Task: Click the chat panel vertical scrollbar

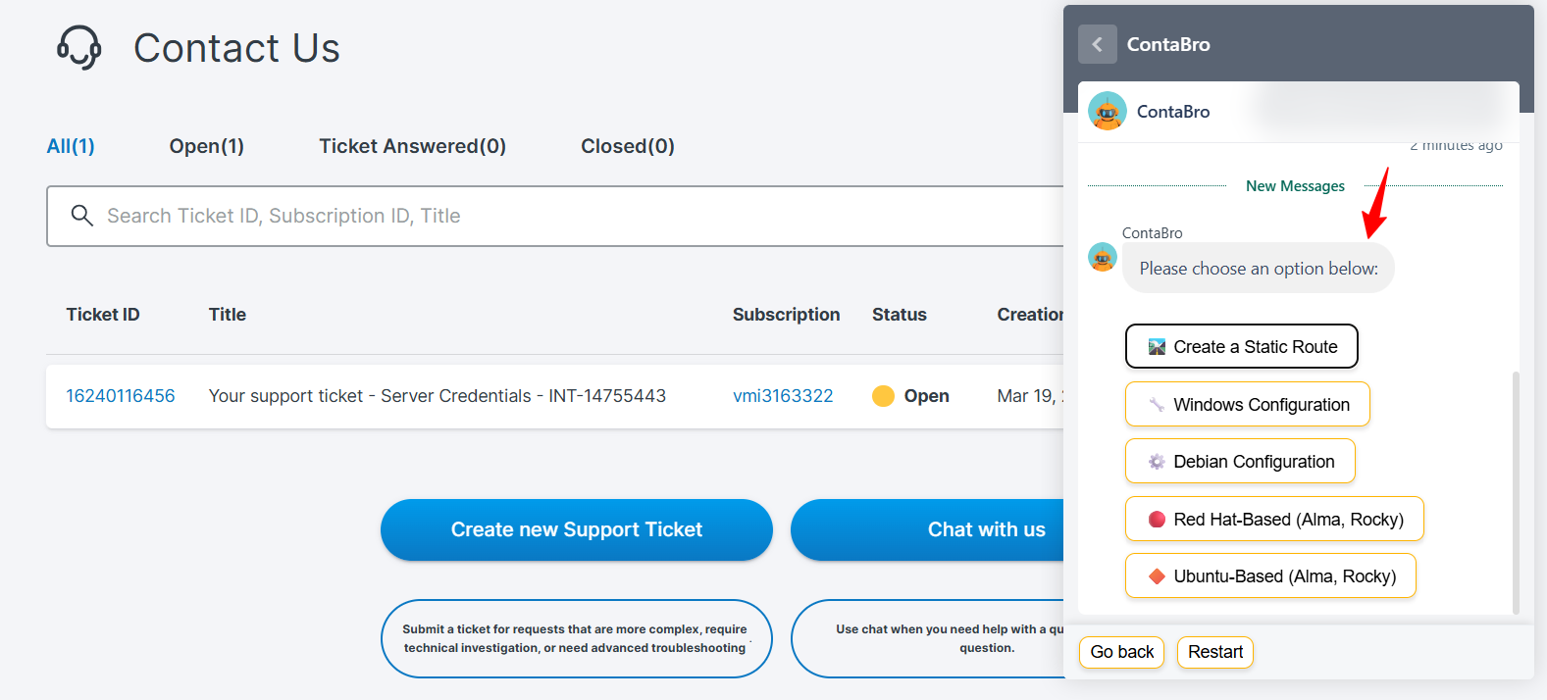Action: coord(1516,492)
